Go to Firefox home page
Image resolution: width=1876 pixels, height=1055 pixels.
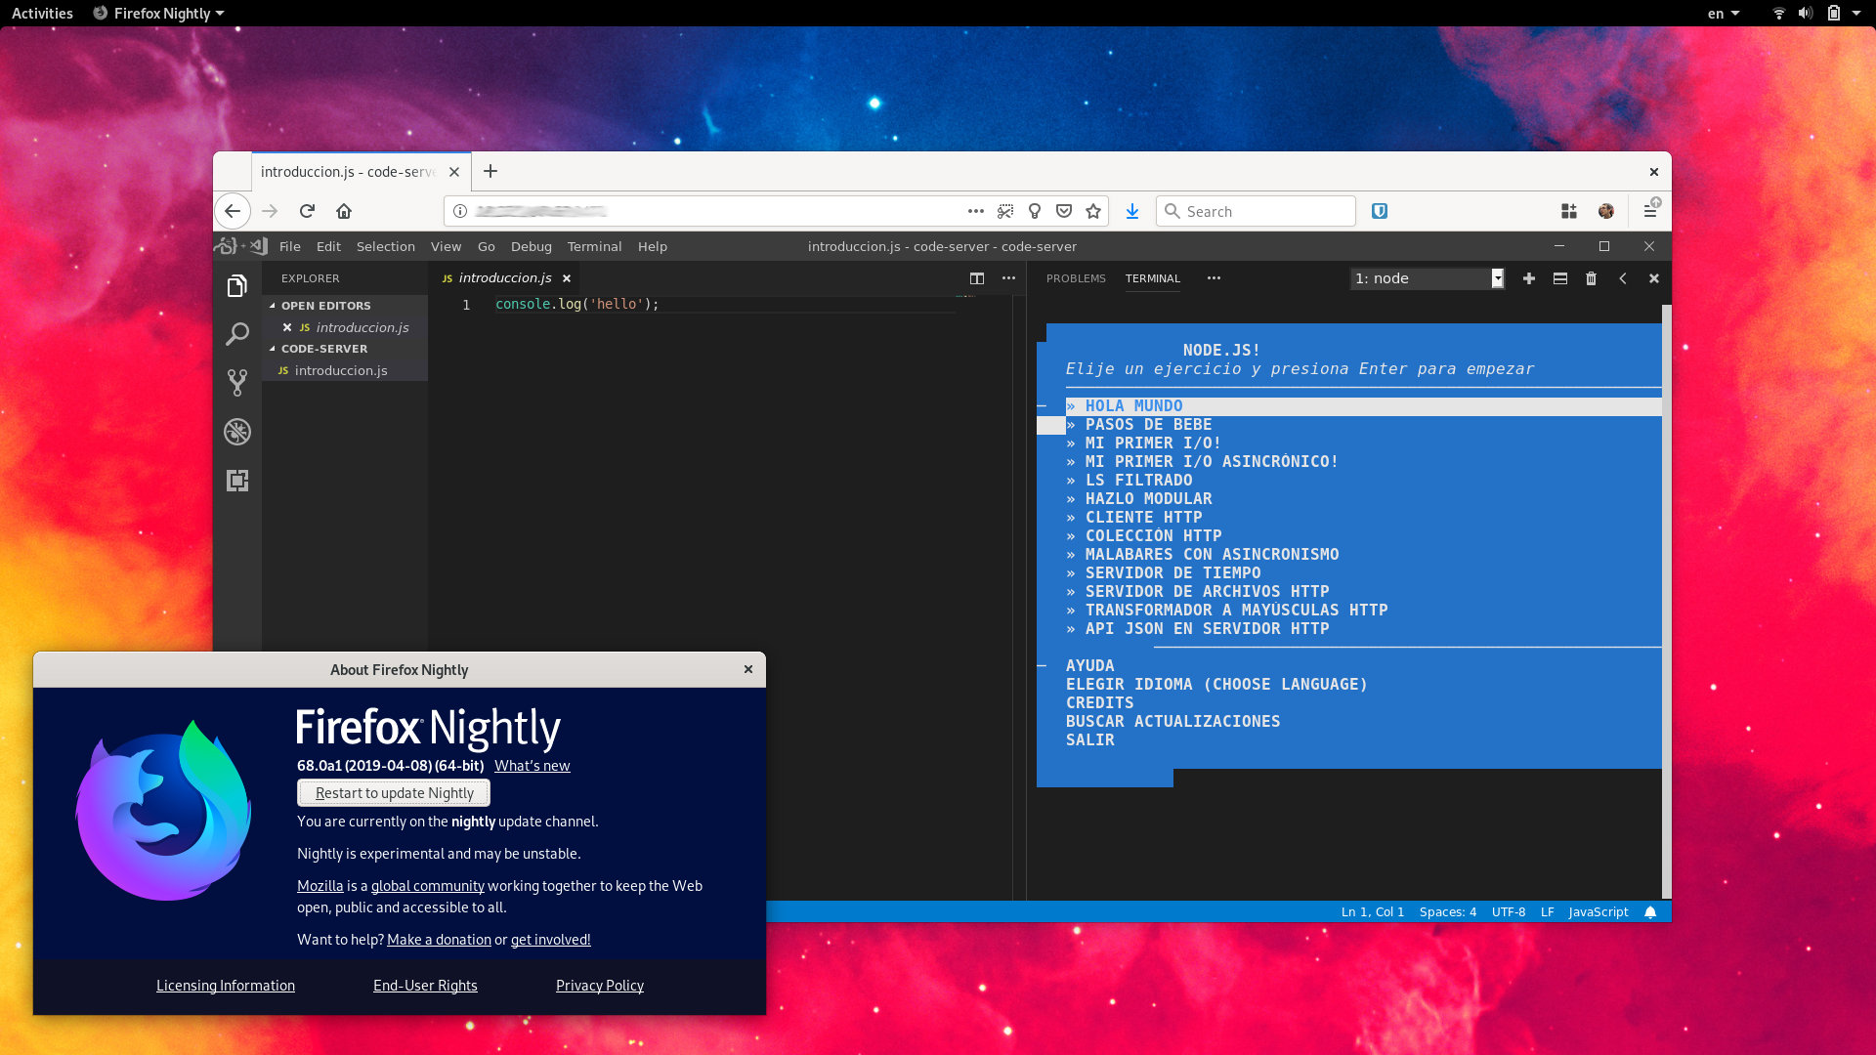point(344,211)
